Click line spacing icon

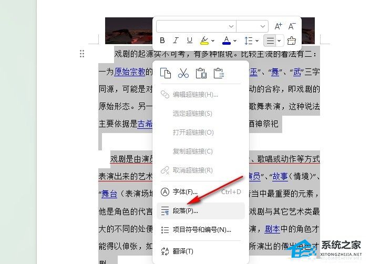coord(248,40)
